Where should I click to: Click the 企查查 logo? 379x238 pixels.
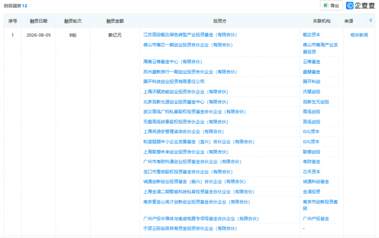pyautogui.click(x=360, y=5)
